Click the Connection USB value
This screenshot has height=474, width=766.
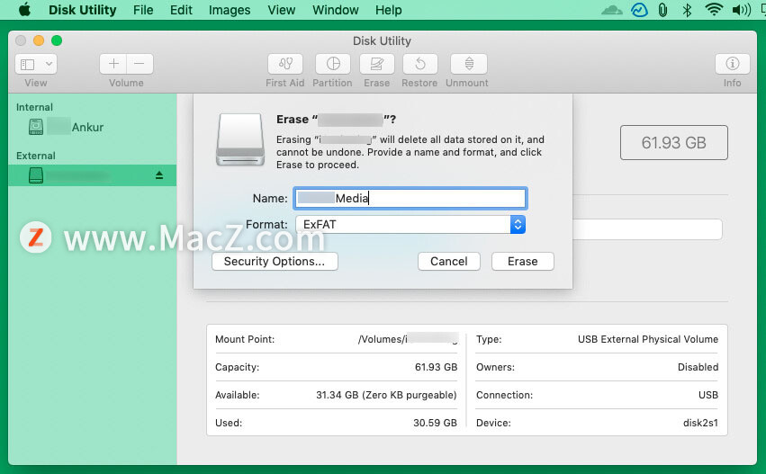(x=708, y=395)
